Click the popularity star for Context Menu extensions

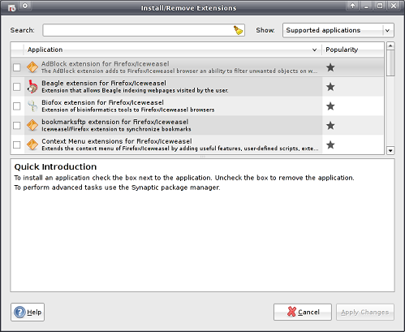tap(330, 144)
